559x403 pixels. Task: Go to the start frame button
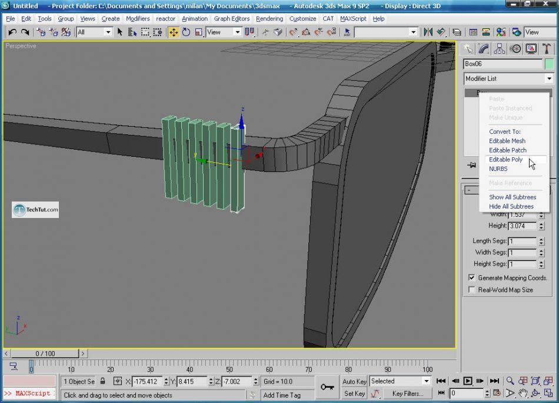pos(441,381)
